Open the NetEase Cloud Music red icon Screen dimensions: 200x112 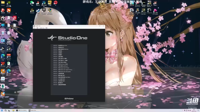(14, 18)
